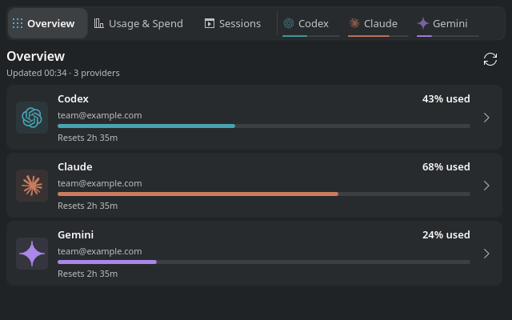The image size is (512, 320).
Task: Click the Codex OpenAI logo in provider card
Action: (32, 118)
